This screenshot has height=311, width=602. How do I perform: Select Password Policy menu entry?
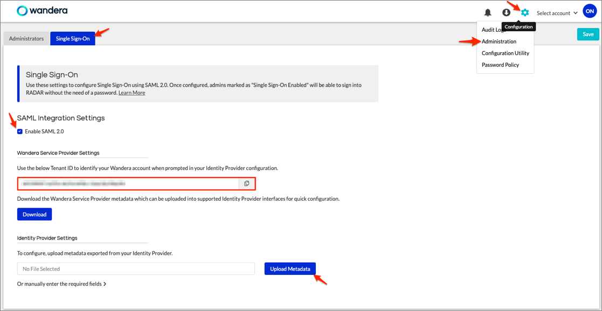point(500,65)
